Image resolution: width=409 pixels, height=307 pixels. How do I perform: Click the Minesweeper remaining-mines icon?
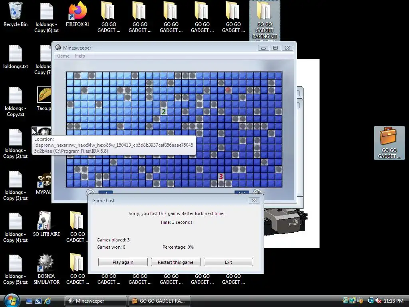click(257, 193)
